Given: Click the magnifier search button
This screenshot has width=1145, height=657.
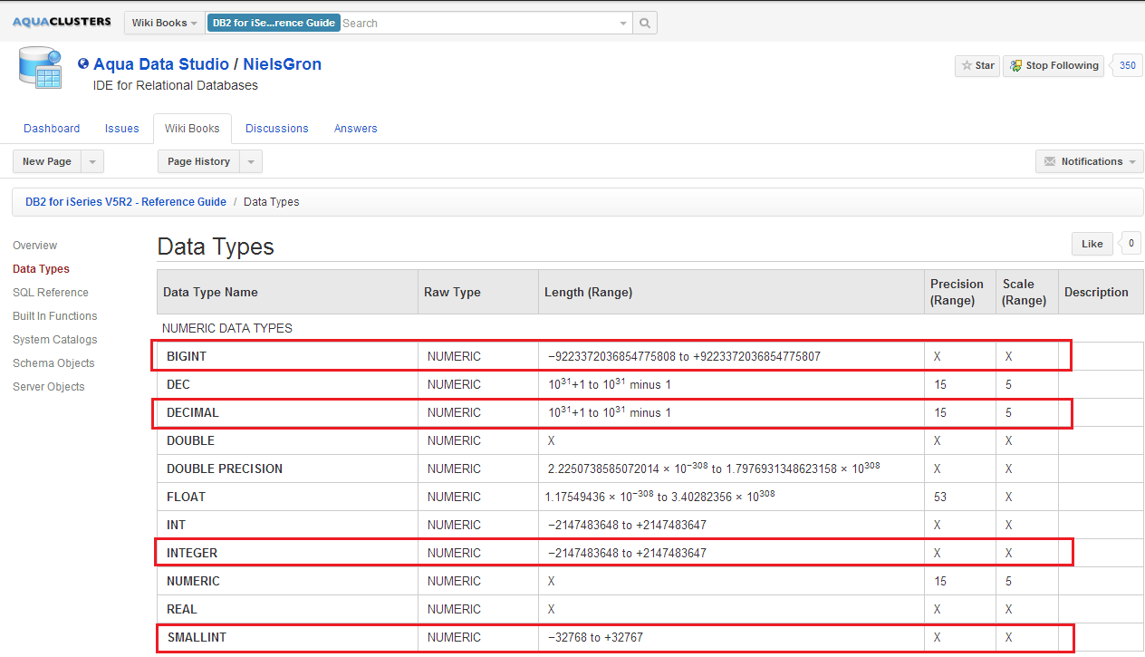Looking at the screenshot, I should click(645, 23).
